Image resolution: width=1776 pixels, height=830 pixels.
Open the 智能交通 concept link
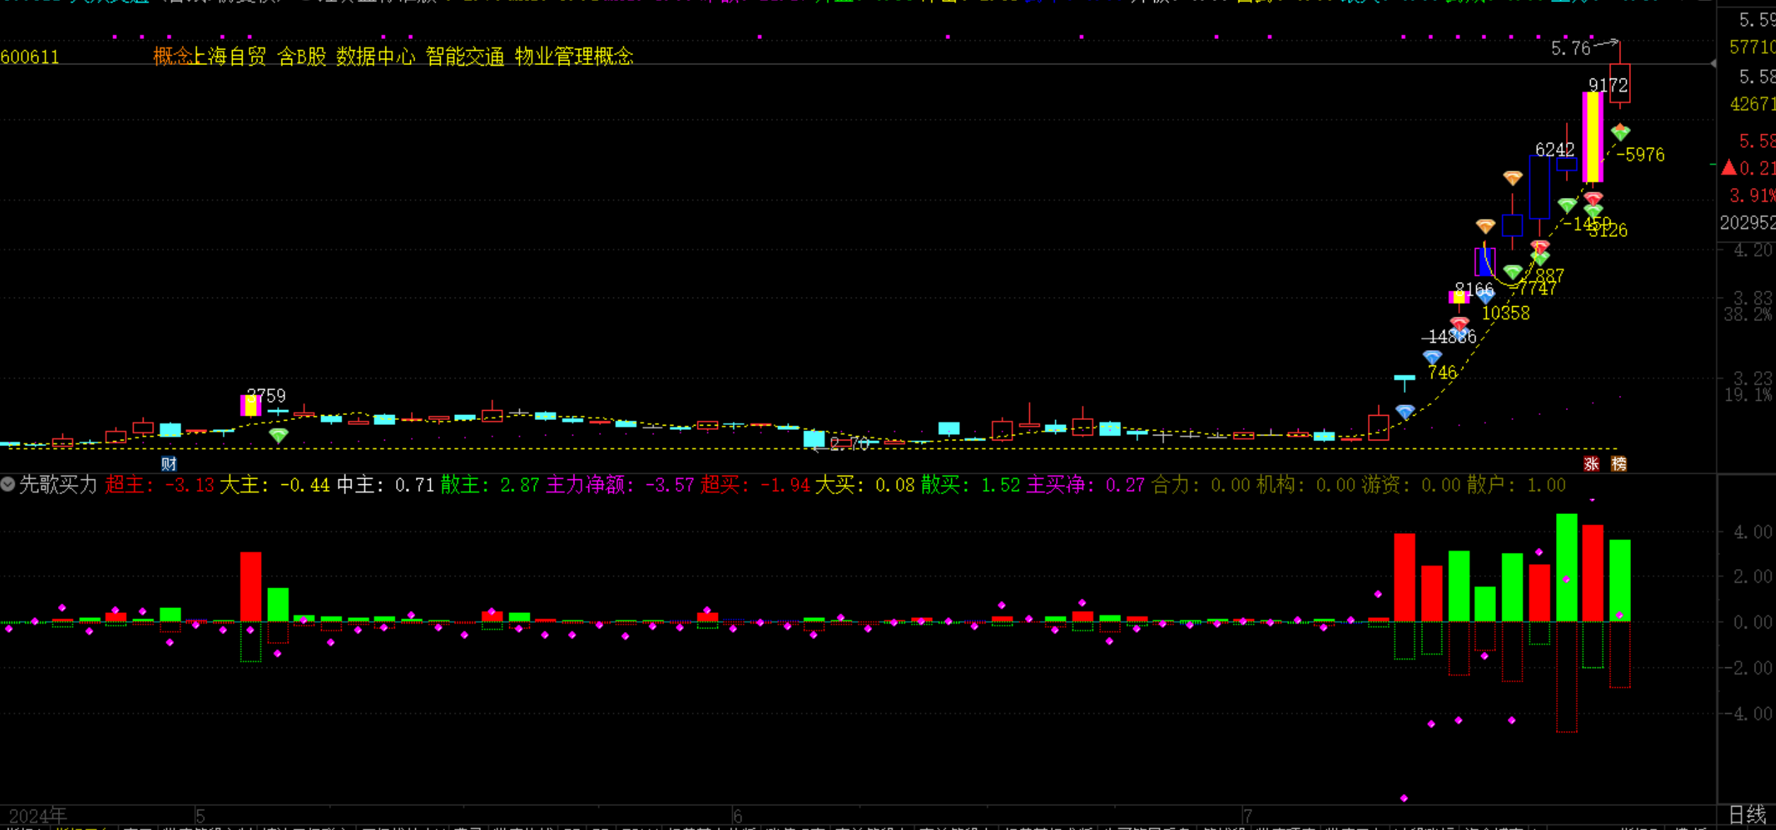tap(465, 57)
